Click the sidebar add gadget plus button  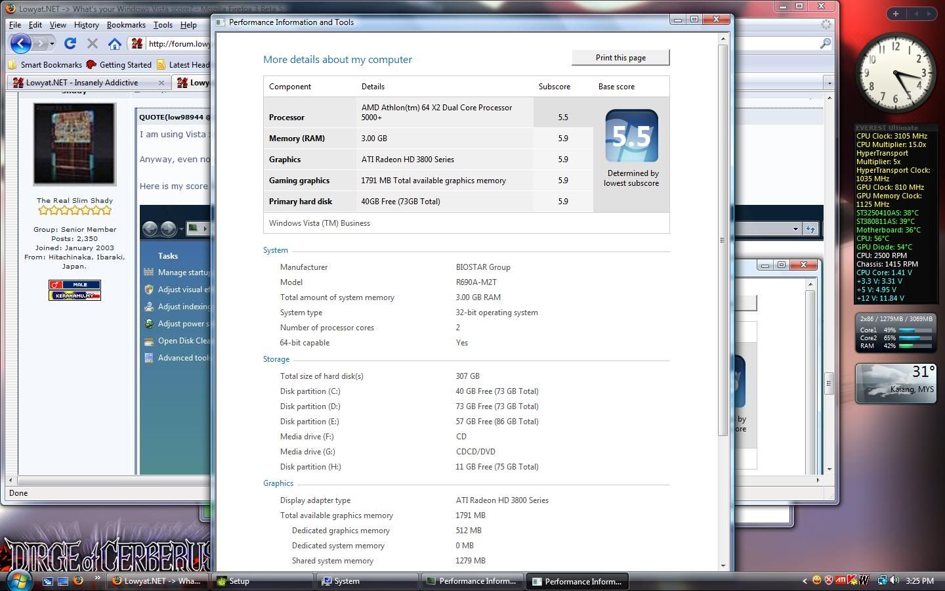(x=896, y=13)
